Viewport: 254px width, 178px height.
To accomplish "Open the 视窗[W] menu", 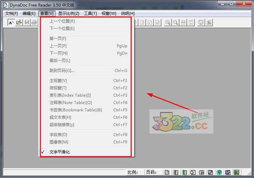I will tap(109, 14).
